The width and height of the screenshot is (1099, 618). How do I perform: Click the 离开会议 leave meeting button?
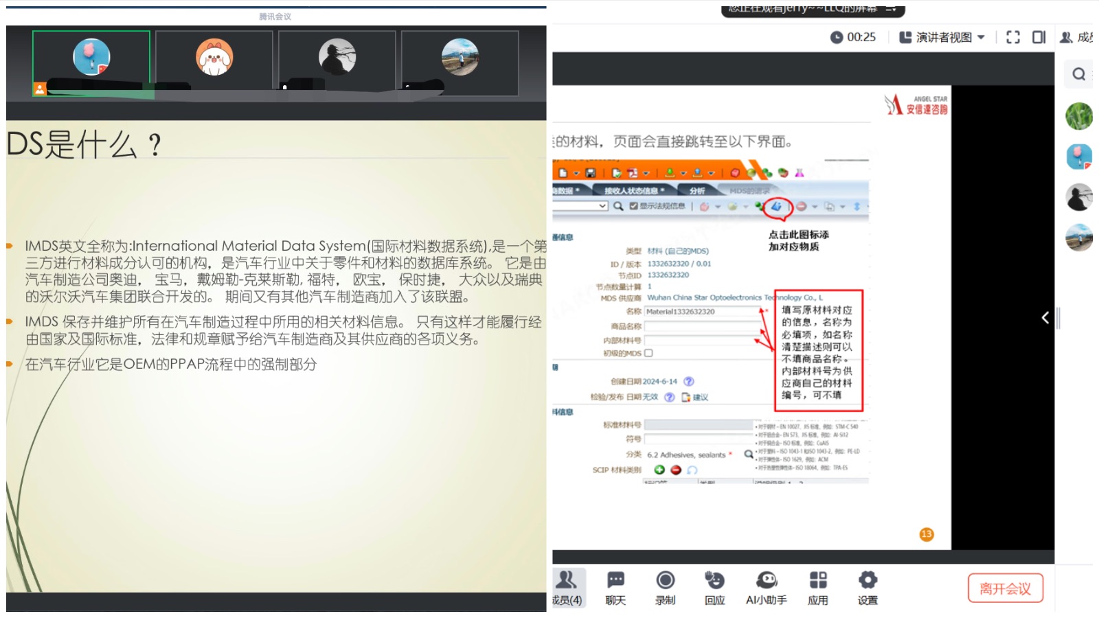click(1005, 588)
